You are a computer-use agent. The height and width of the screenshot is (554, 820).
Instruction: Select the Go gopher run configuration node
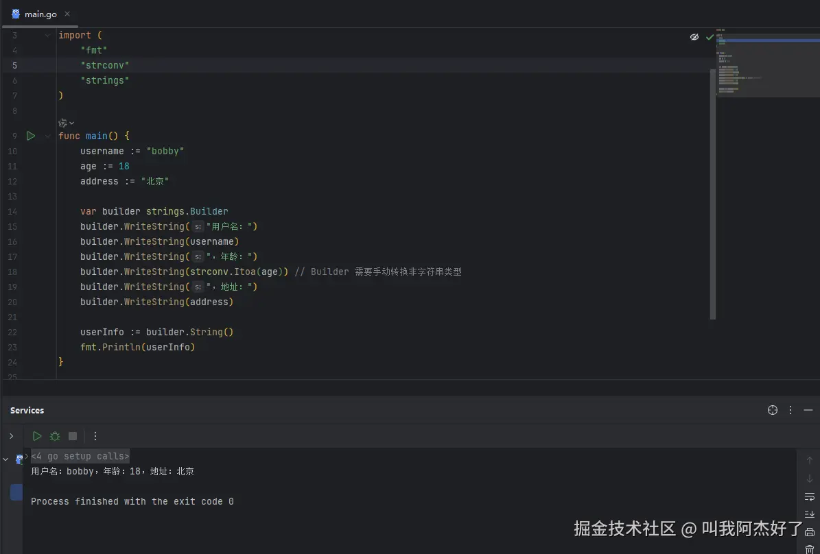[x=19, y=459]
